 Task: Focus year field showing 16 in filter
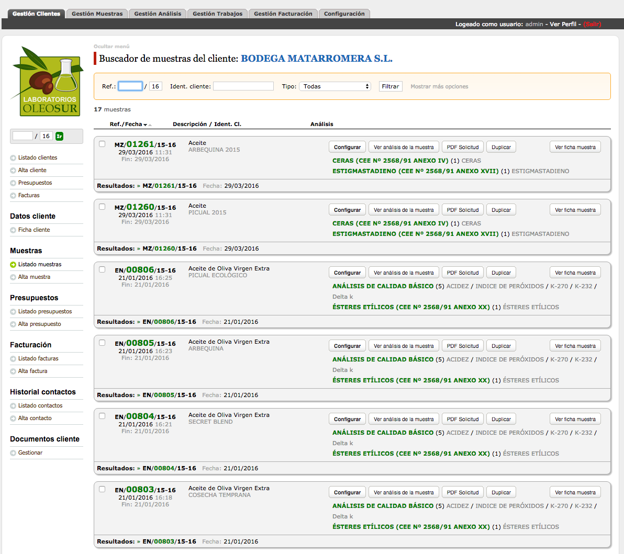pyautogui.click(x=155, y=86)
